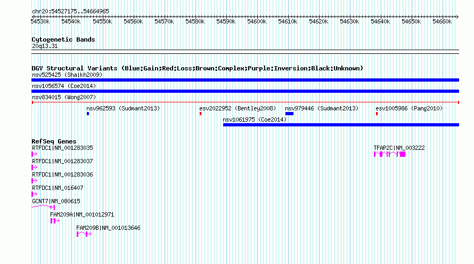Click the Cytogenetic Bands track title
474x264 pixels.
tap(63, 39)
